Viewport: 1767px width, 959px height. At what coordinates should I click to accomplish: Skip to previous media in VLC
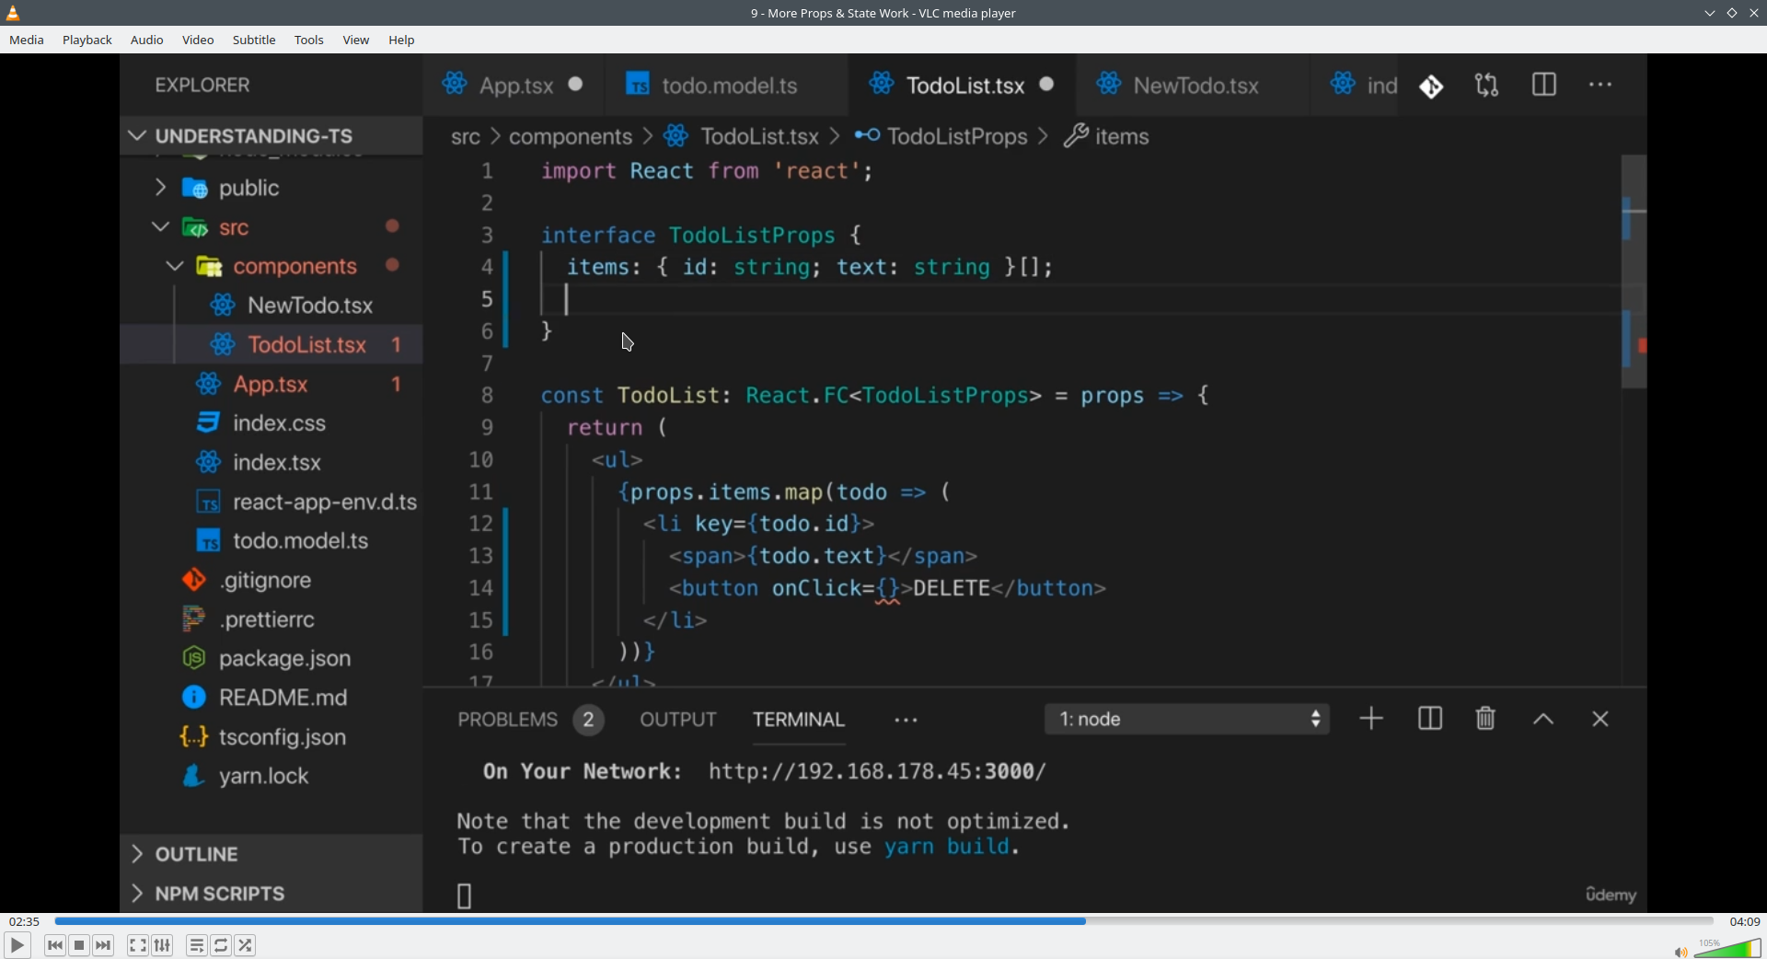55,945
